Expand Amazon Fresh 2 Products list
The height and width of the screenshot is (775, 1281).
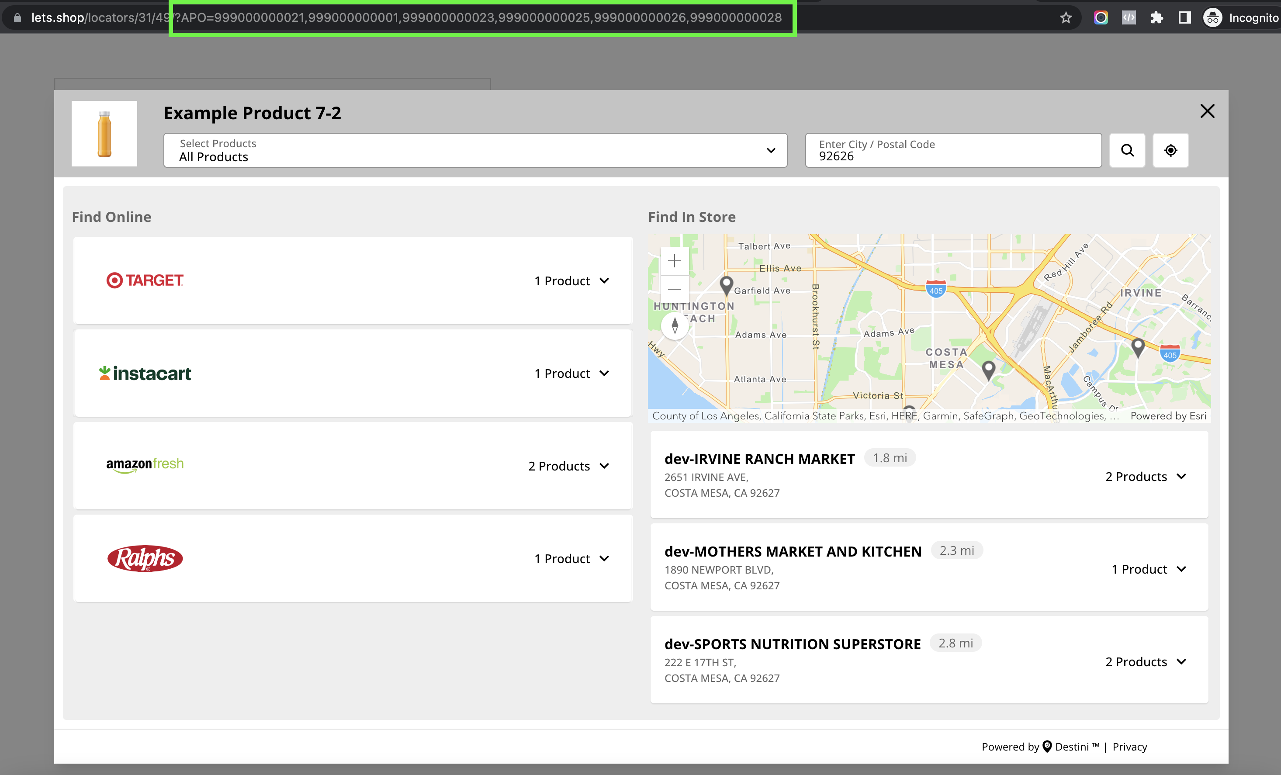[568, 466]
